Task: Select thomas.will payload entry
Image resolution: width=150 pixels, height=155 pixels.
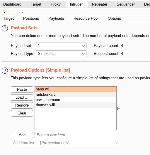Action: 76,105
